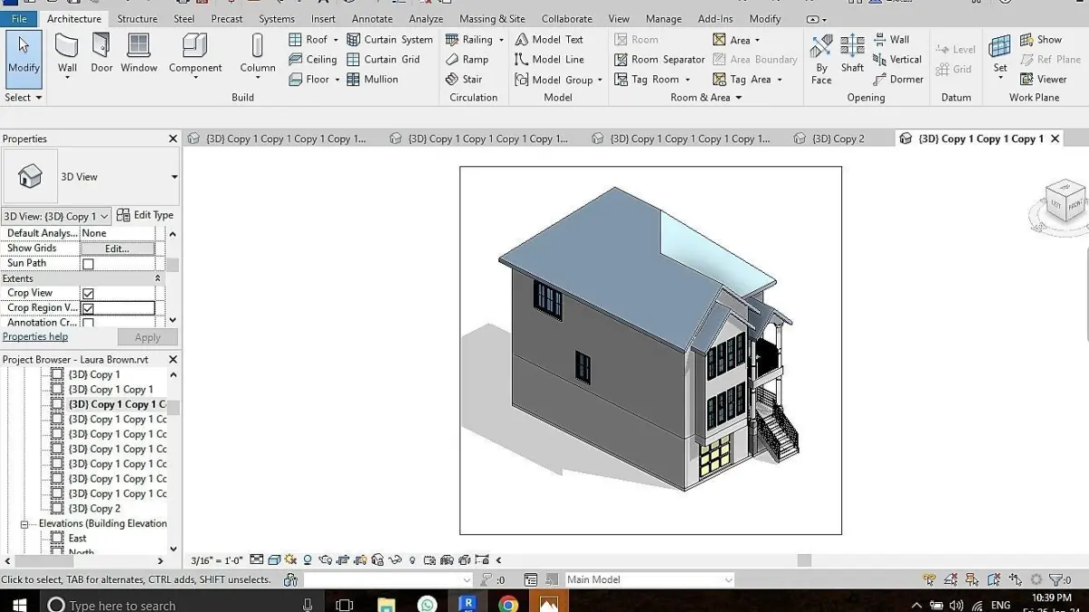This screenshot has width=1089, height=612.
Task: Collapse the Extents properties group
Action: [x=158, y=278]
